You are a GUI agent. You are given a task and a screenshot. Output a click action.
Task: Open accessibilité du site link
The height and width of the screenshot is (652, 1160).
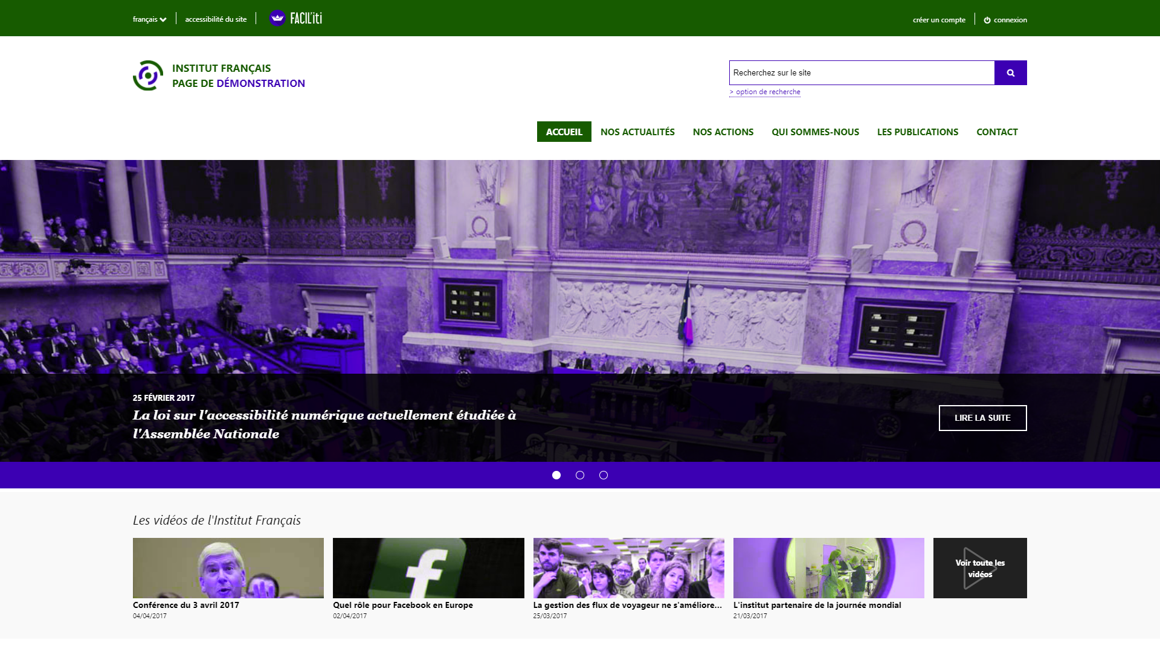tap(216, 19)
